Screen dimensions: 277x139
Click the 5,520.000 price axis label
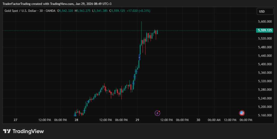[265, 39]
